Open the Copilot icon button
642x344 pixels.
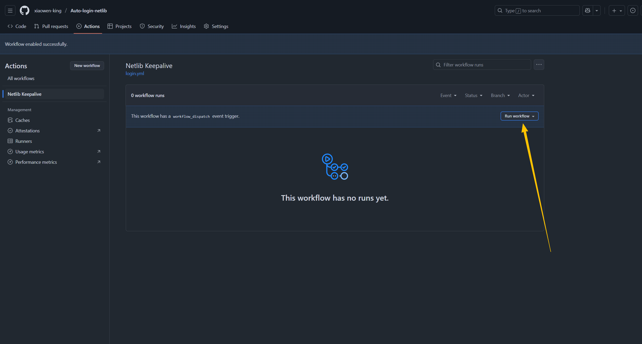[x=588, y=11]
